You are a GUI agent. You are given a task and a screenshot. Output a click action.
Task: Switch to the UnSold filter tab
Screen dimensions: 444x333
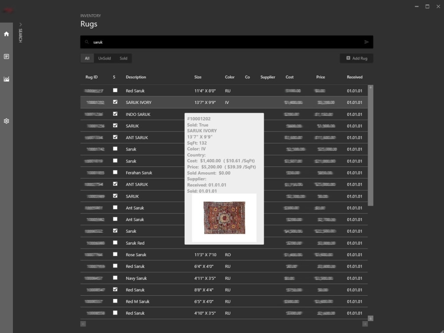[104, 58]
